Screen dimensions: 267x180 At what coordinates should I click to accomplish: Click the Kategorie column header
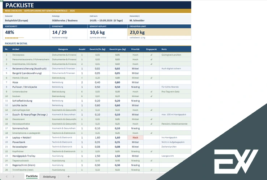tap(63, 49)
